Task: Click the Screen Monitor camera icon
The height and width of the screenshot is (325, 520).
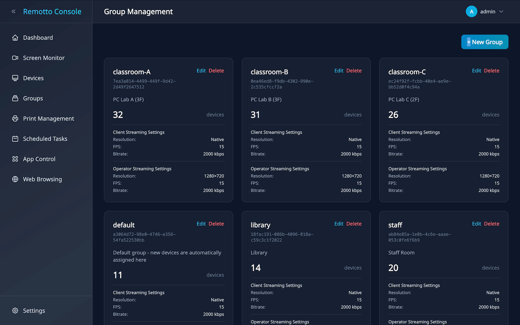Action: 15,58
